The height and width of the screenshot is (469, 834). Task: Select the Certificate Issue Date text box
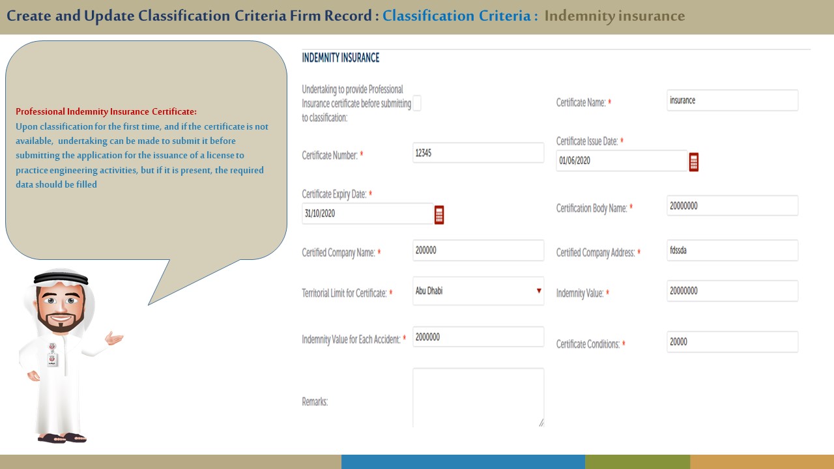point(621,161)
